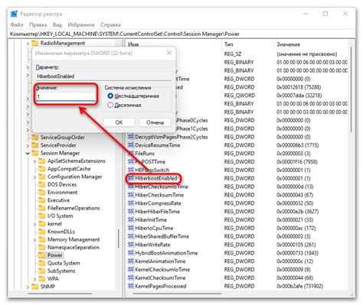The height and width of the screenshot is (305, 363).
Task: Select the Environment tree item
Action: (62, 193)
